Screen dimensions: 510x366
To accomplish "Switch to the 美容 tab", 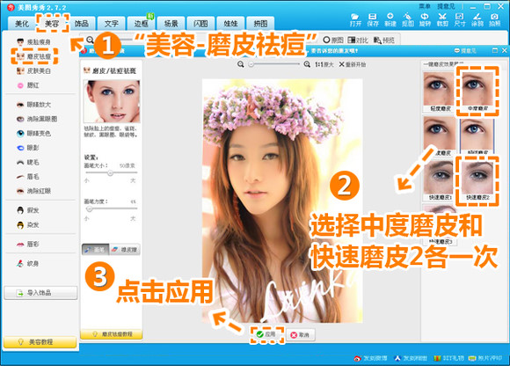I will [x=52, y=24].
